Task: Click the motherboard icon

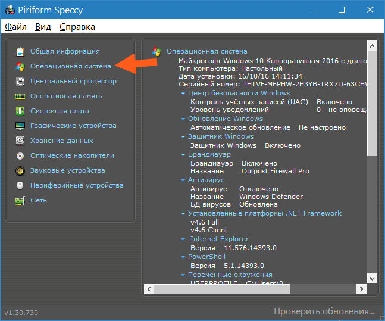Action: [20, 111]
